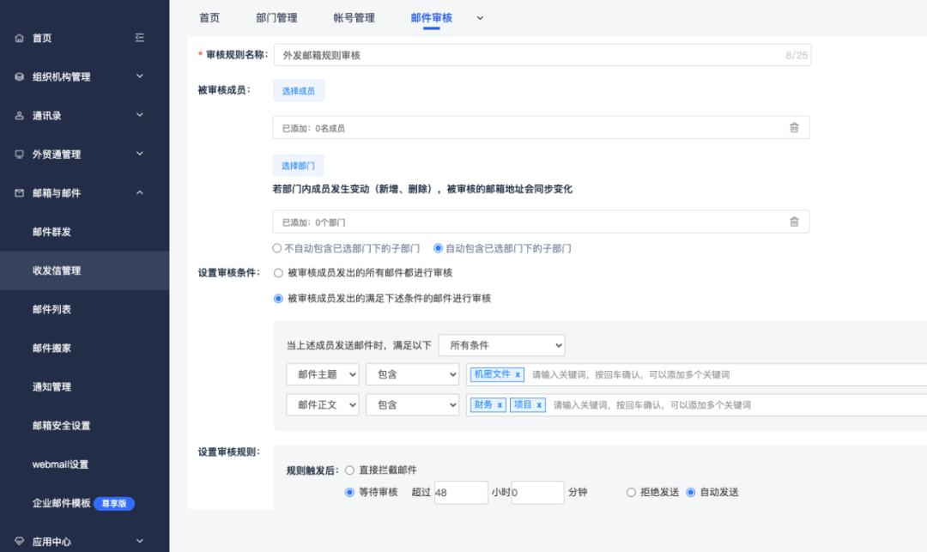This screenshot has width=927, height=552.
Task: Select 不自动包含已选部门下的子部门 radio button
Action: tap(278, 248)
